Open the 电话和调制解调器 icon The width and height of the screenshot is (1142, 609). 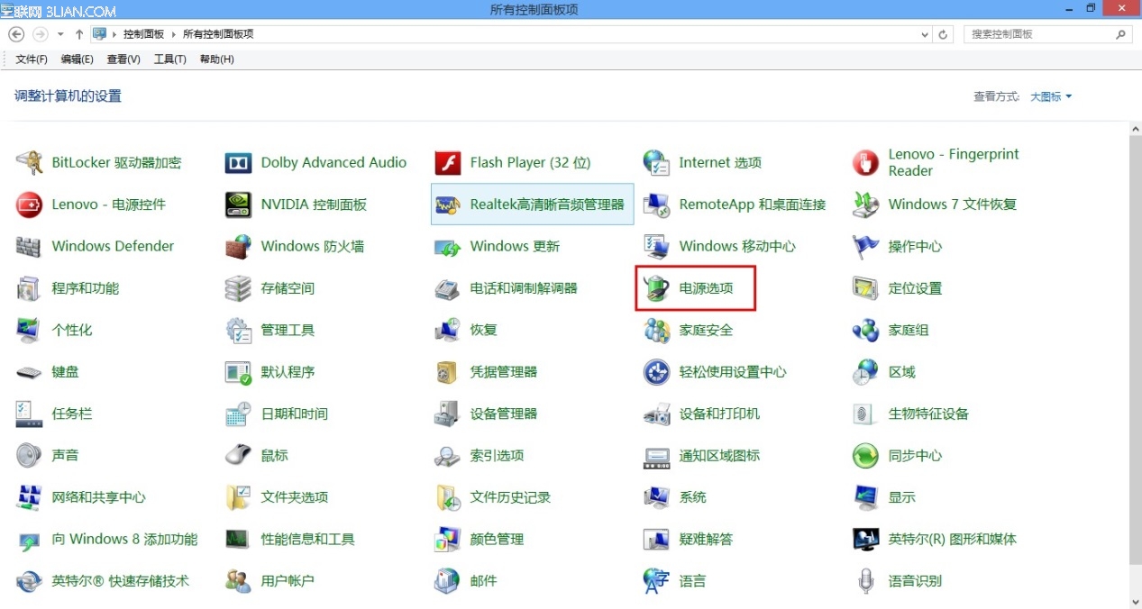coord(447,288)
